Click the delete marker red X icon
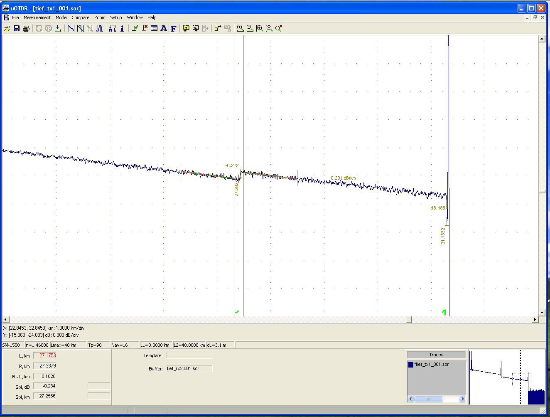 [x=145, y=28]
